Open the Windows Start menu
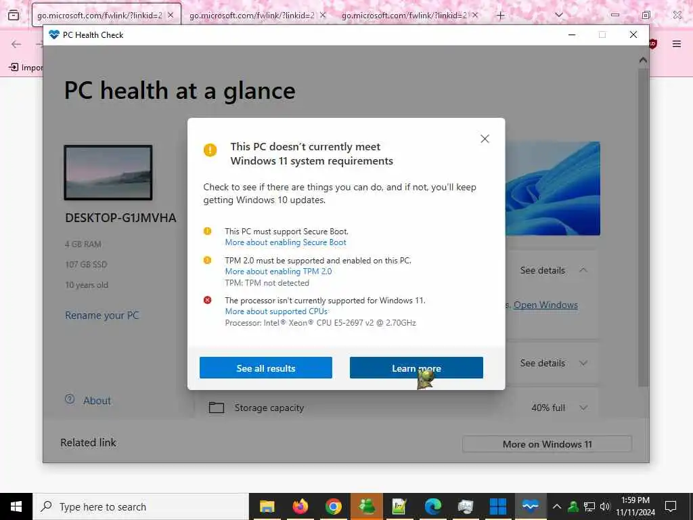693x520 pixels. tap(16, 506)
